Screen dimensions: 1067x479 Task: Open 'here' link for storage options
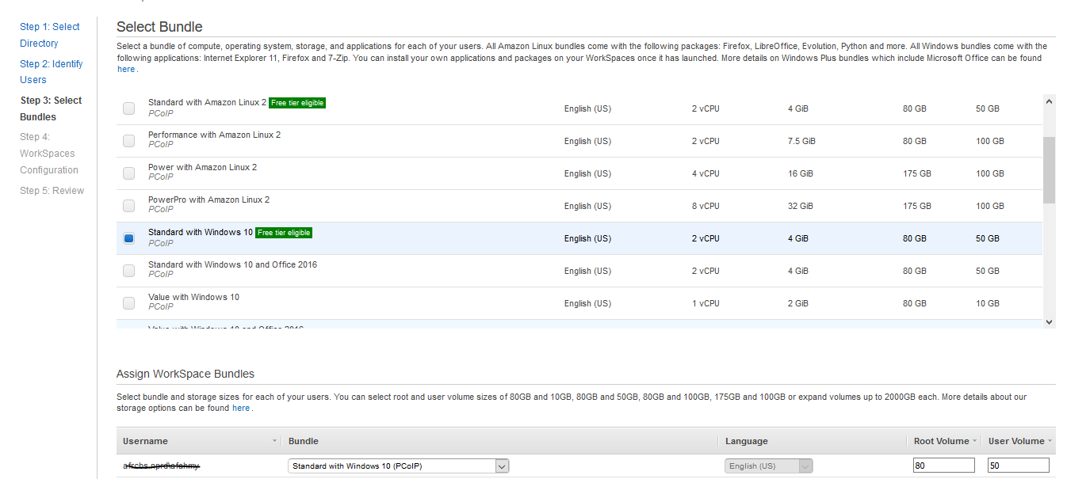(241, 409)
